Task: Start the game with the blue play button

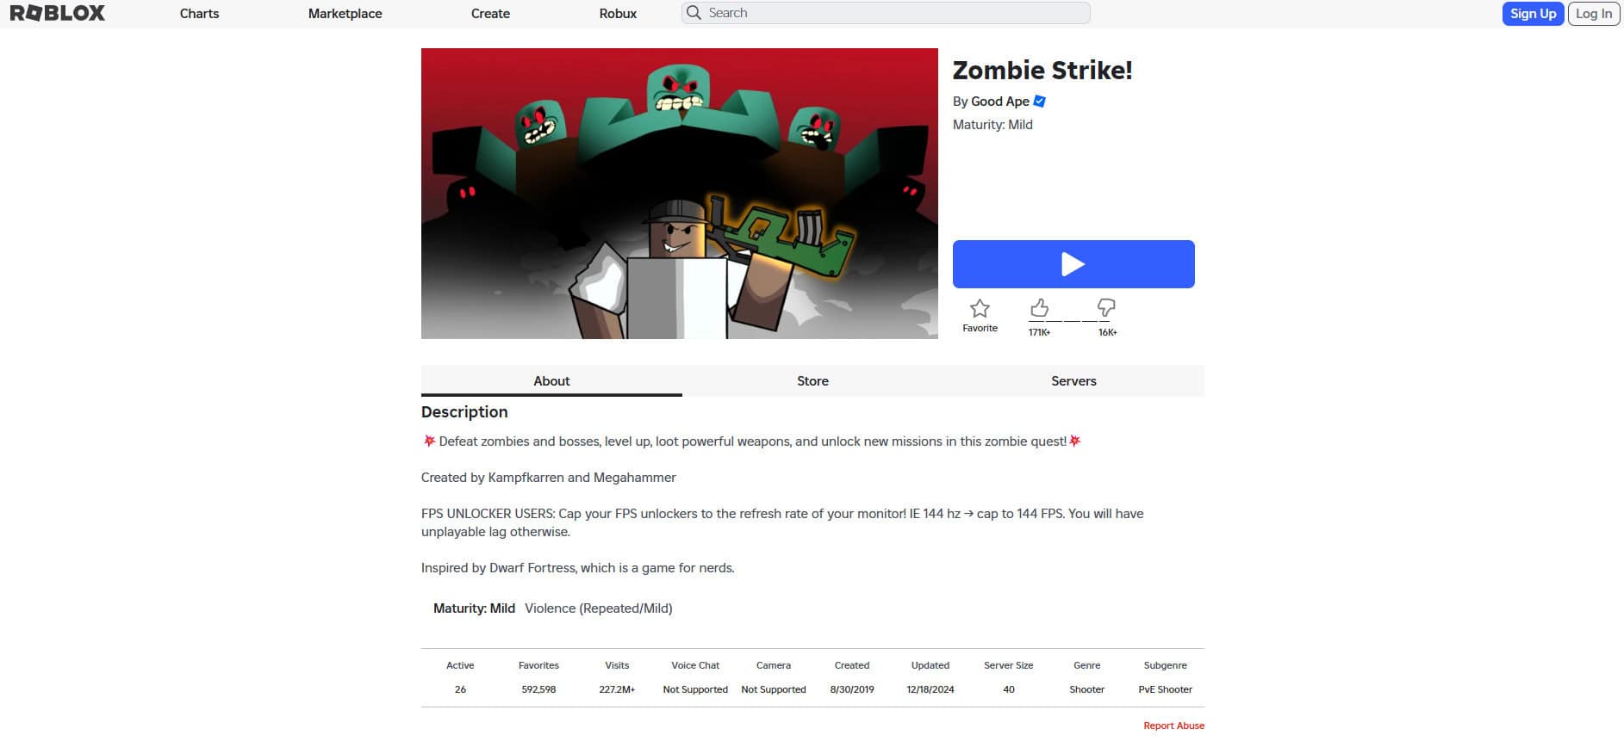Action: [x=1073, y=264]
